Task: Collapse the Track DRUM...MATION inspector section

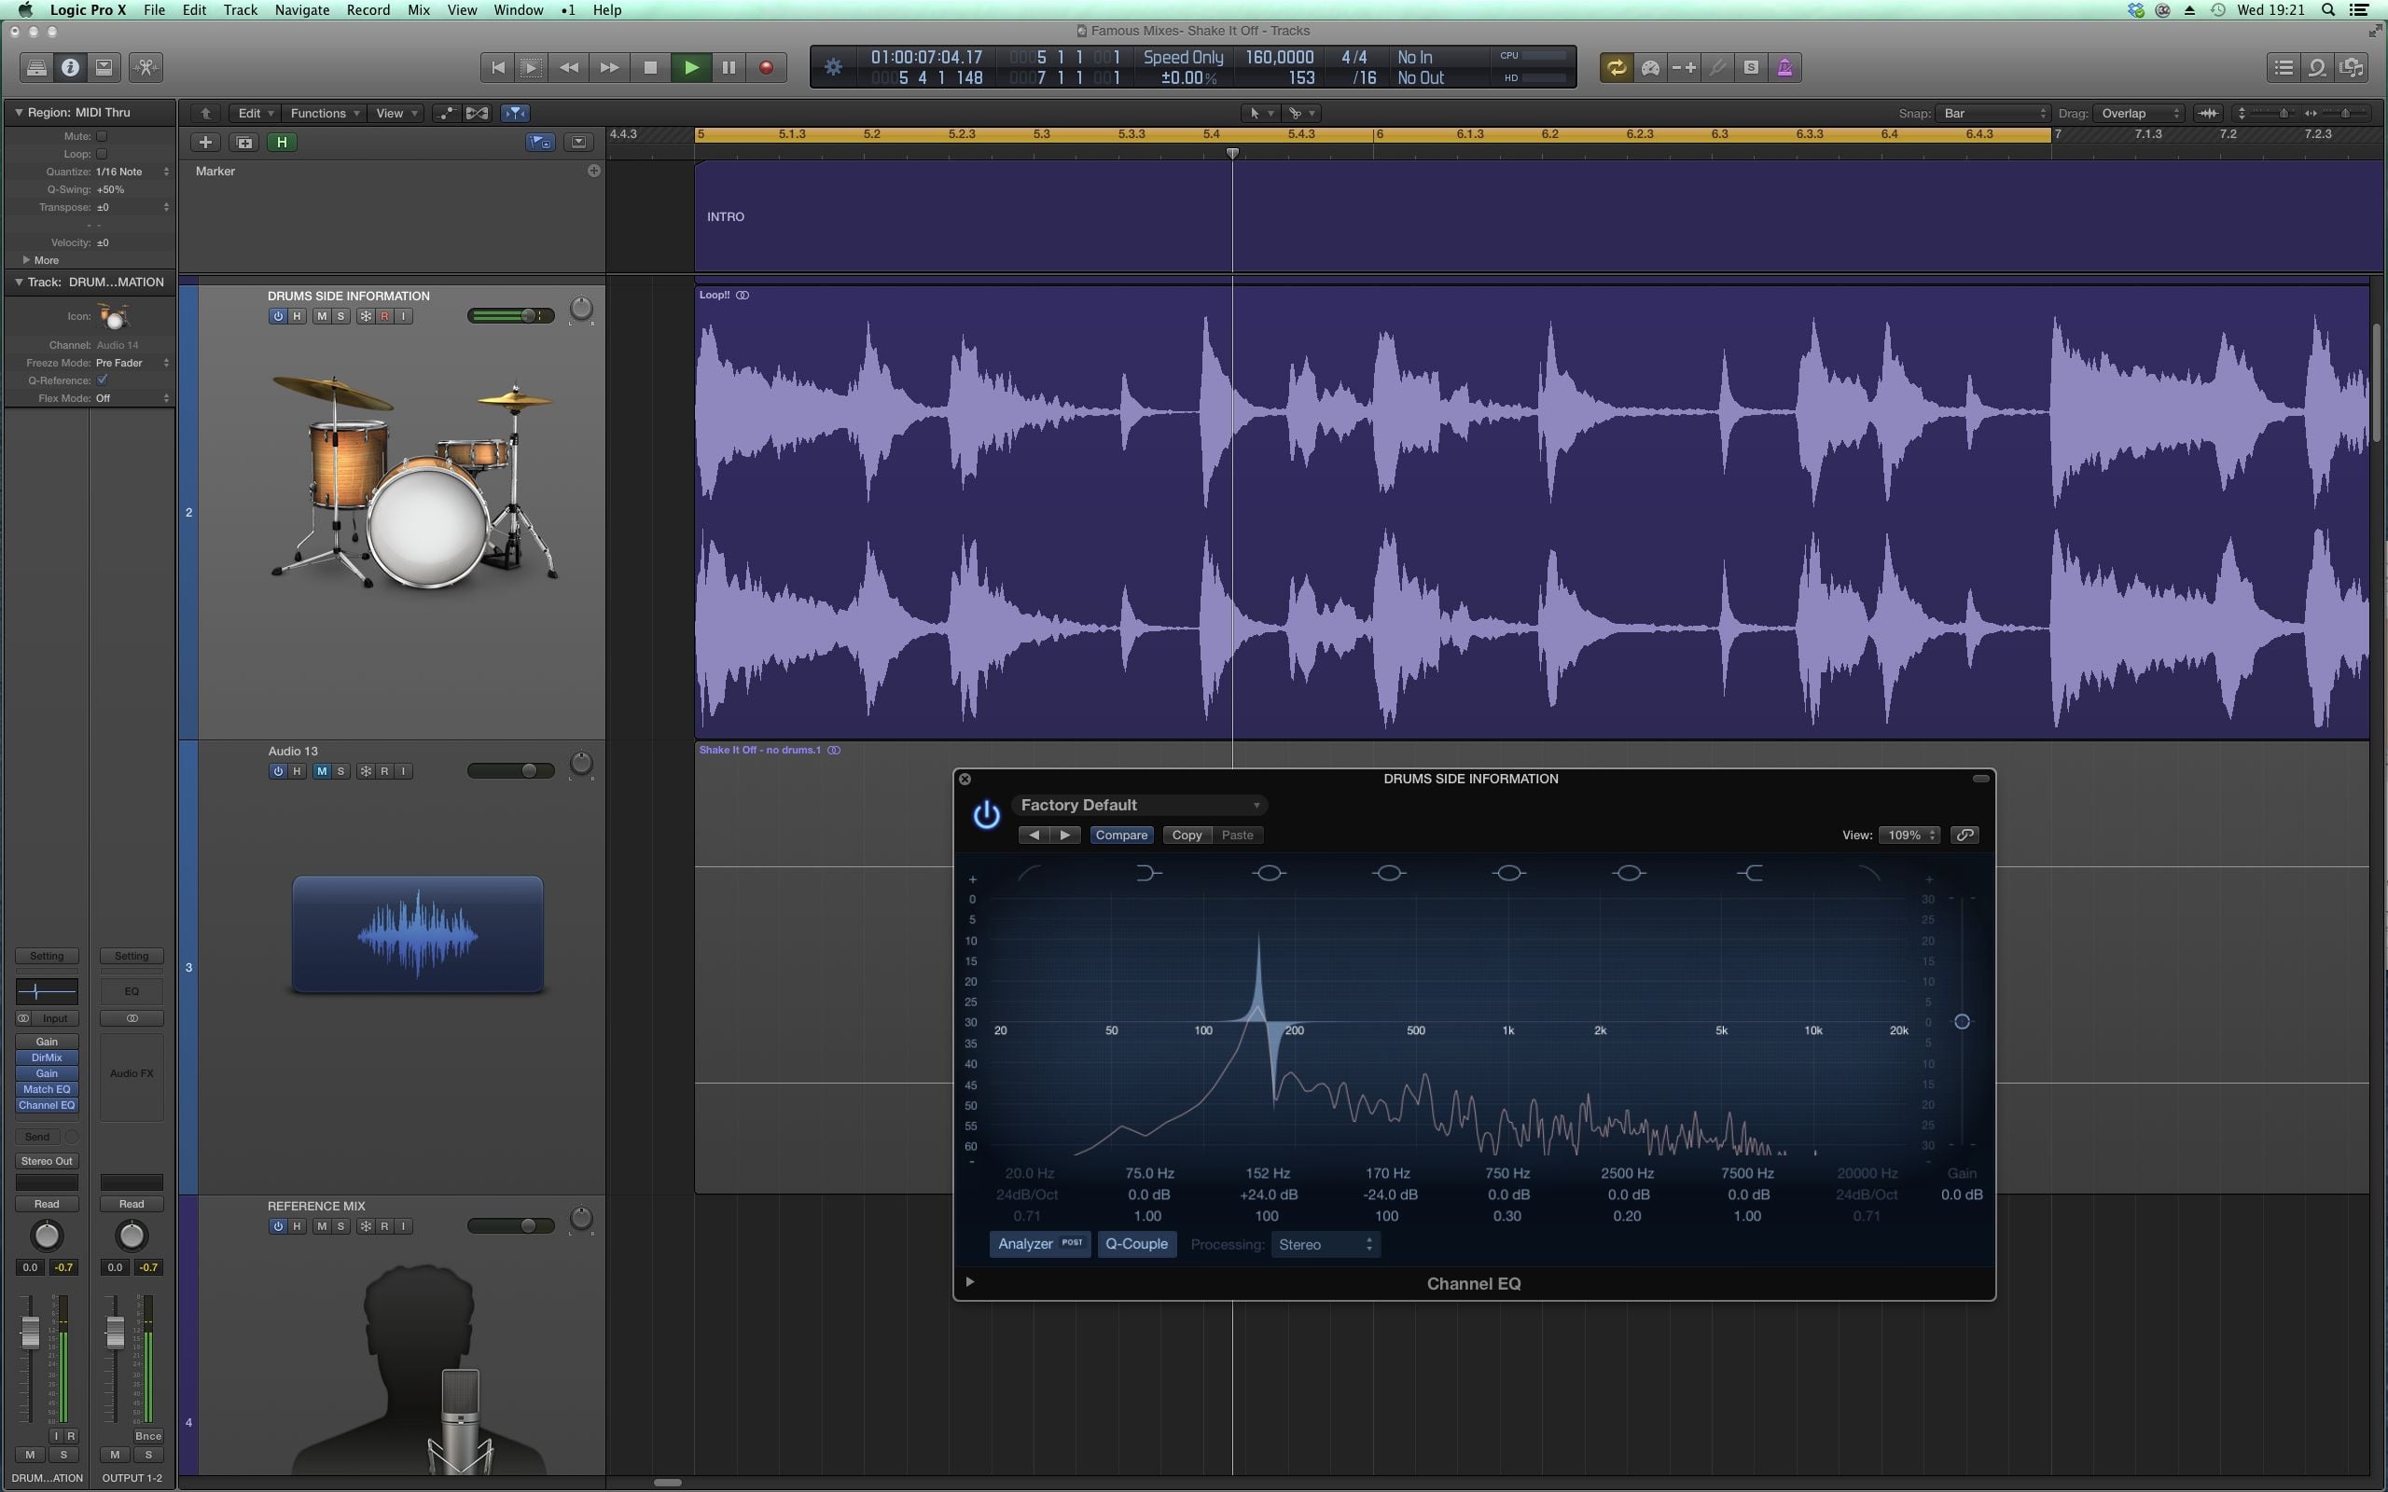Action: (x=18, y=283)
